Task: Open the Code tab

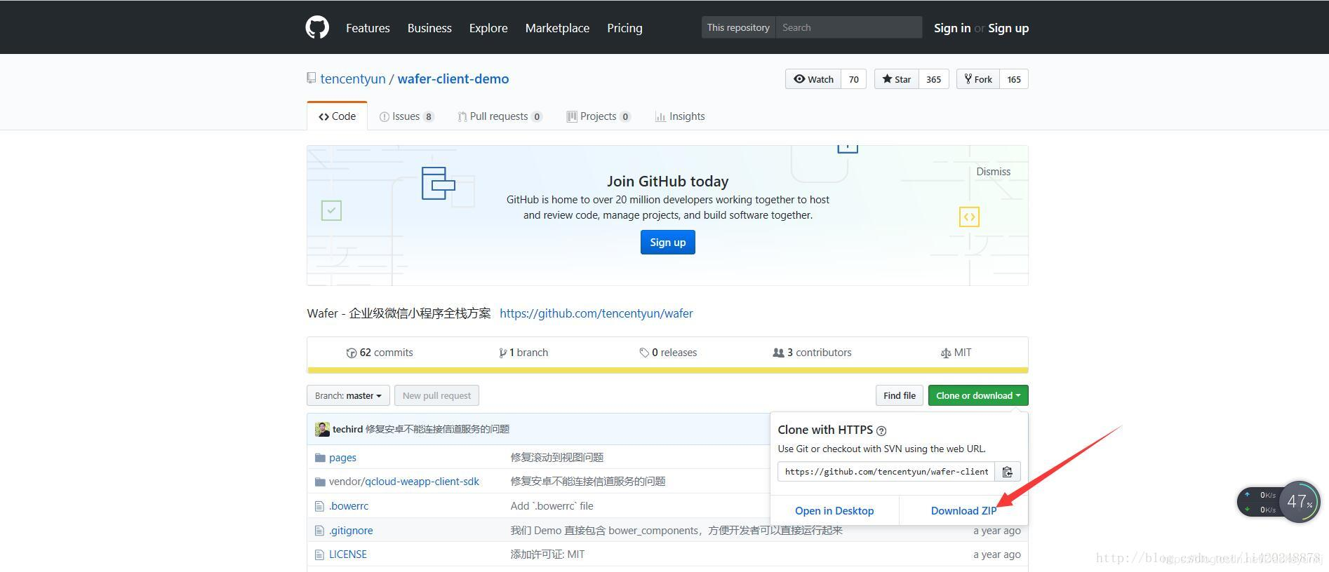Action: [x=337, y=116]
